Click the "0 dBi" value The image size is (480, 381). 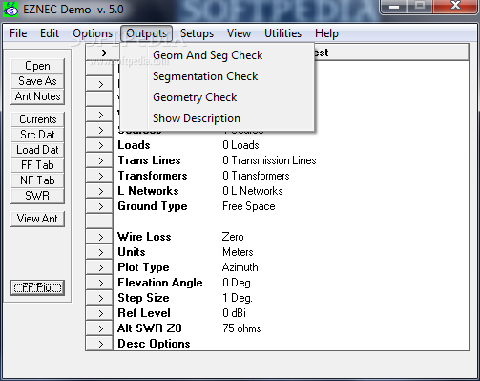[235, 313]
